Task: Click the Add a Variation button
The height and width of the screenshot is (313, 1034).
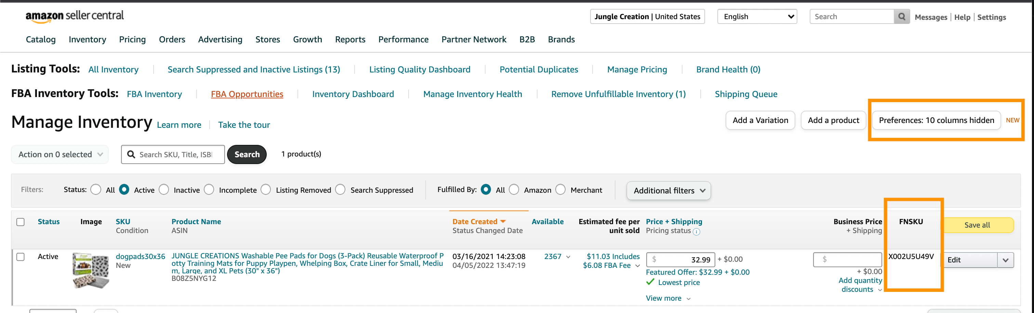Action: [x=760, y=120]
